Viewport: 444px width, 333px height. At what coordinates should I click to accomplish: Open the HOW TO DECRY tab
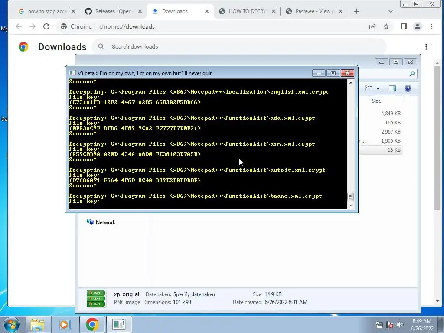coord(247,11)
